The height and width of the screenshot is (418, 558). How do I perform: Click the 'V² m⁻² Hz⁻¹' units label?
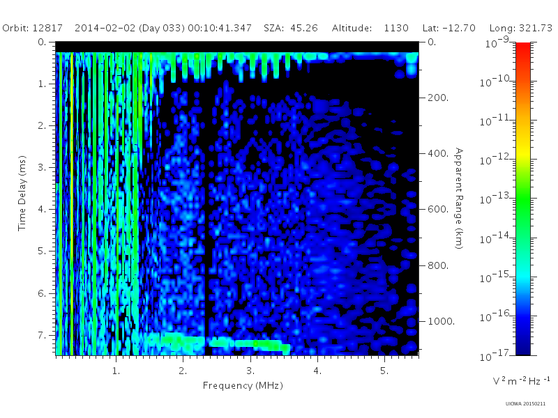tap(521, 380)
